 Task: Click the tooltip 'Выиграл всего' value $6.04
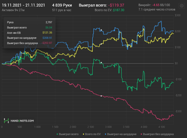click(x=49, y=28)
